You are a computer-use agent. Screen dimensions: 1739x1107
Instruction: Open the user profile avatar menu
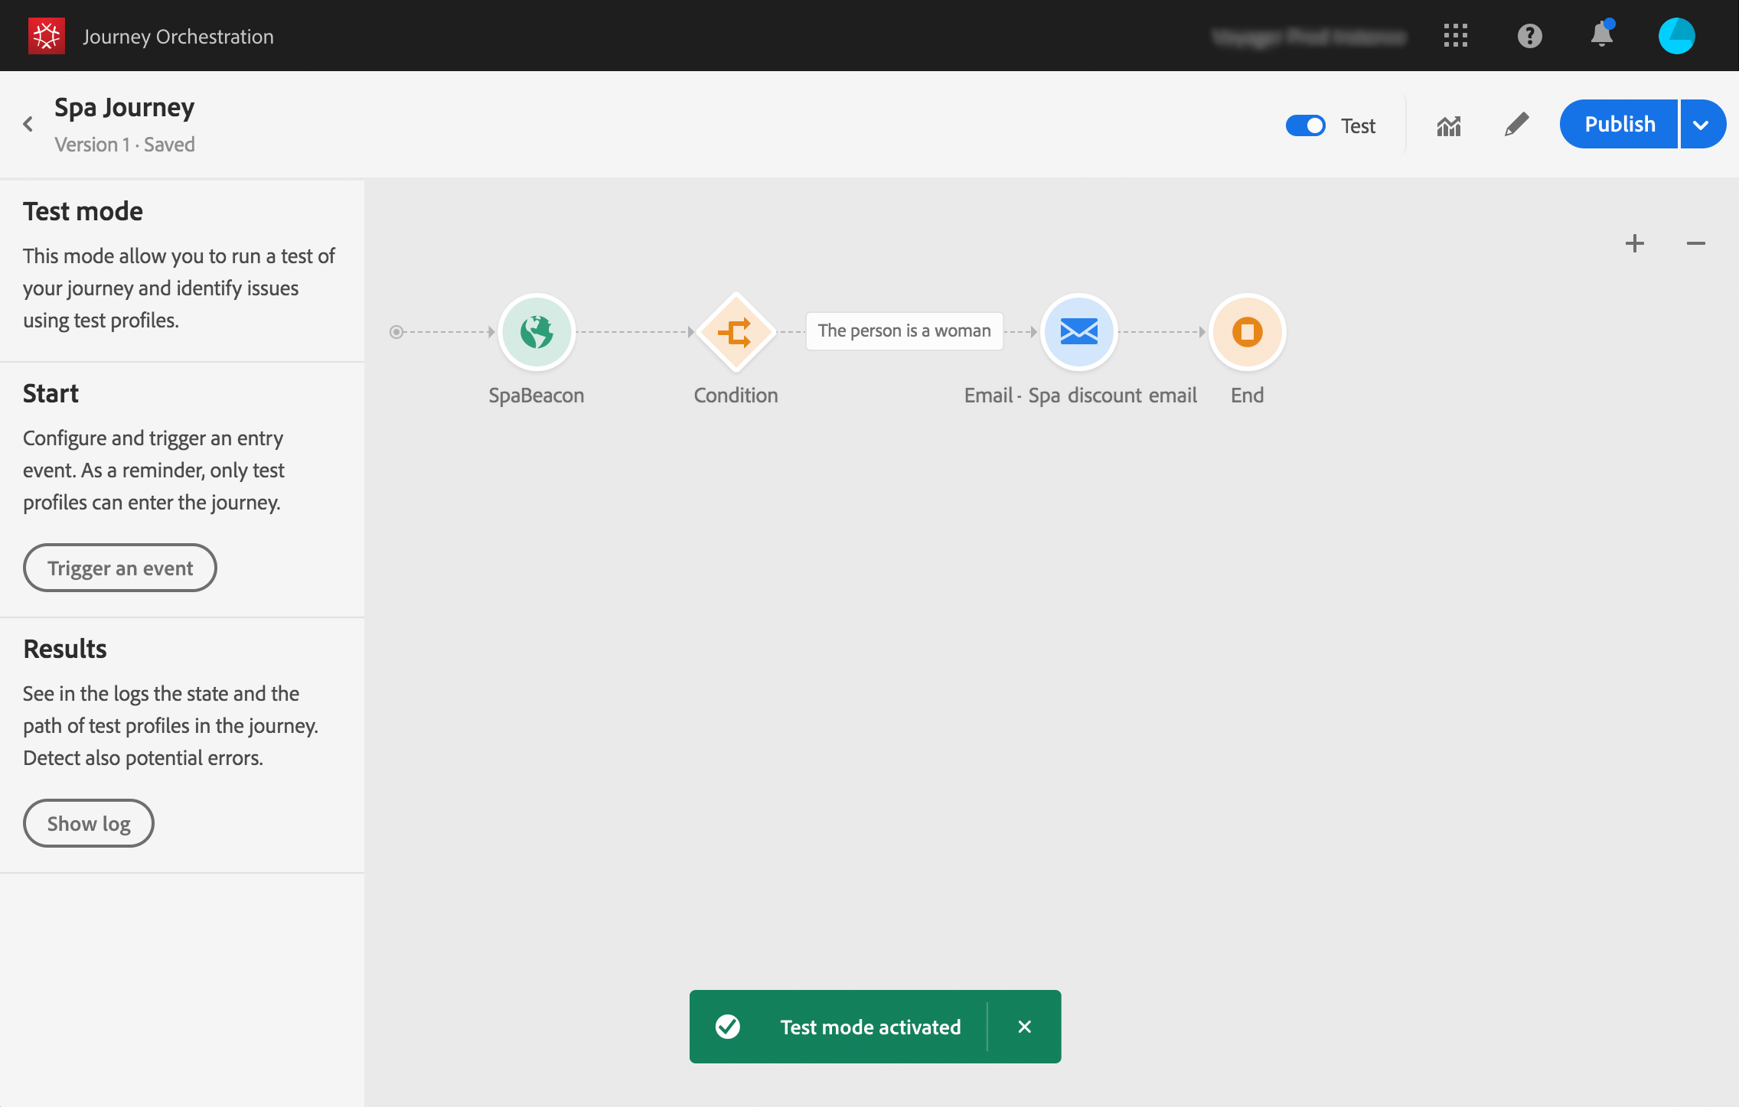(1676, 36)
